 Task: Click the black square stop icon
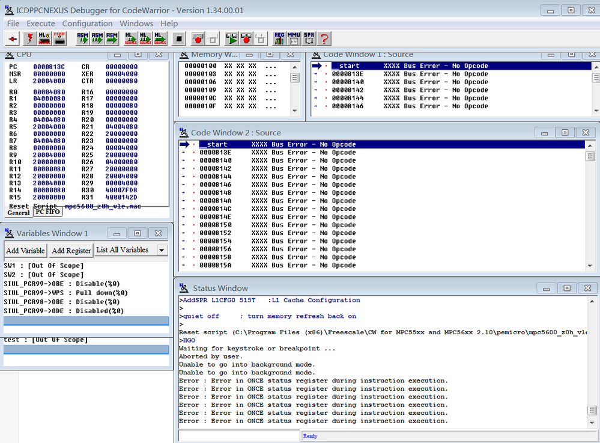coord(178,38)
